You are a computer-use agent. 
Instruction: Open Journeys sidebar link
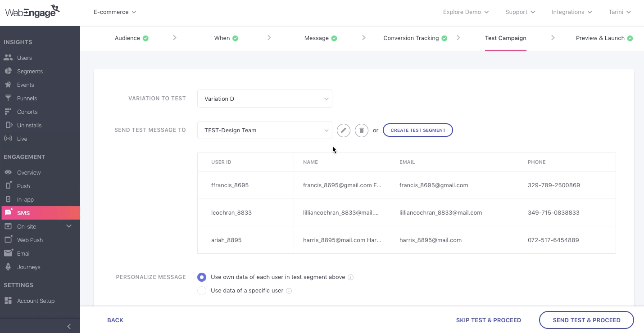pos(29,267)
